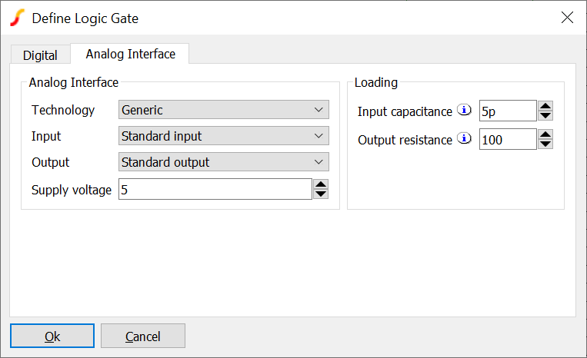Lower Output resistance with down arrow
This screenshot has width=587, height=358.
[x=545, y=144]
